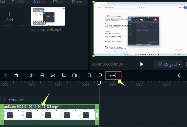Click the Freeze frame icon

[74, 76]
